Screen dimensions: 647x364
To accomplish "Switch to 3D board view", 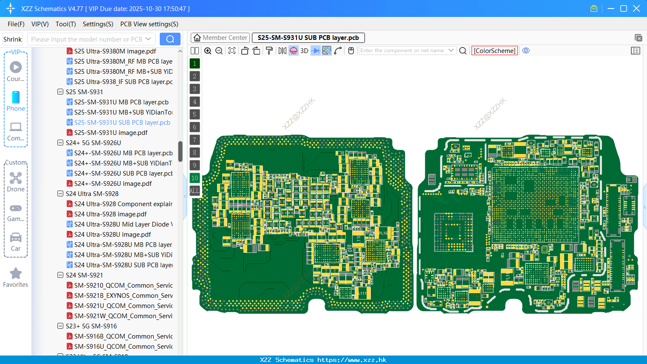I will [304, 50].
